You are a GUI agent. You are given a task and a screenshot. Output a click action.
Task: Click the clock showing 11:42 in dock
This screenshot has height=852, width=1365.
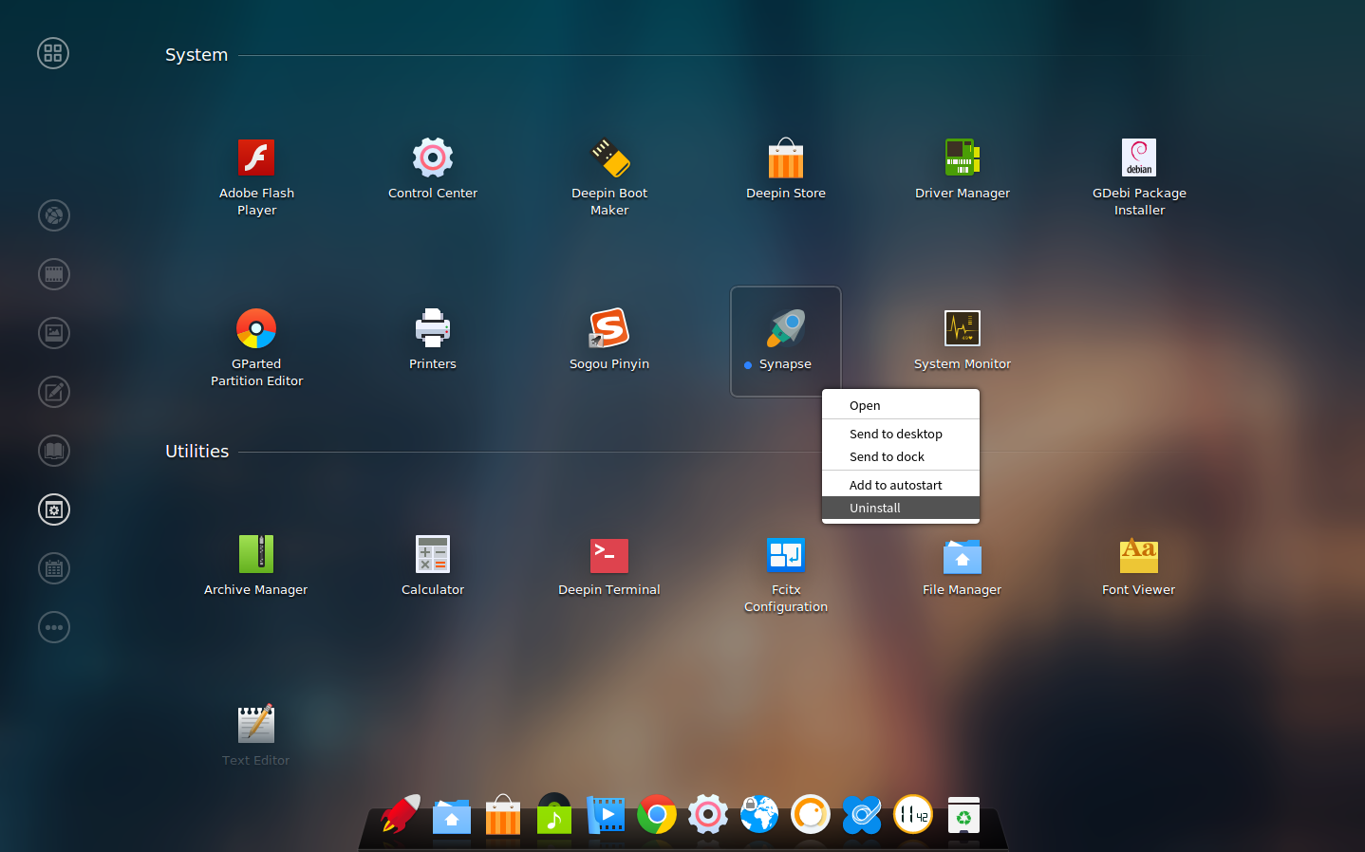913,814
